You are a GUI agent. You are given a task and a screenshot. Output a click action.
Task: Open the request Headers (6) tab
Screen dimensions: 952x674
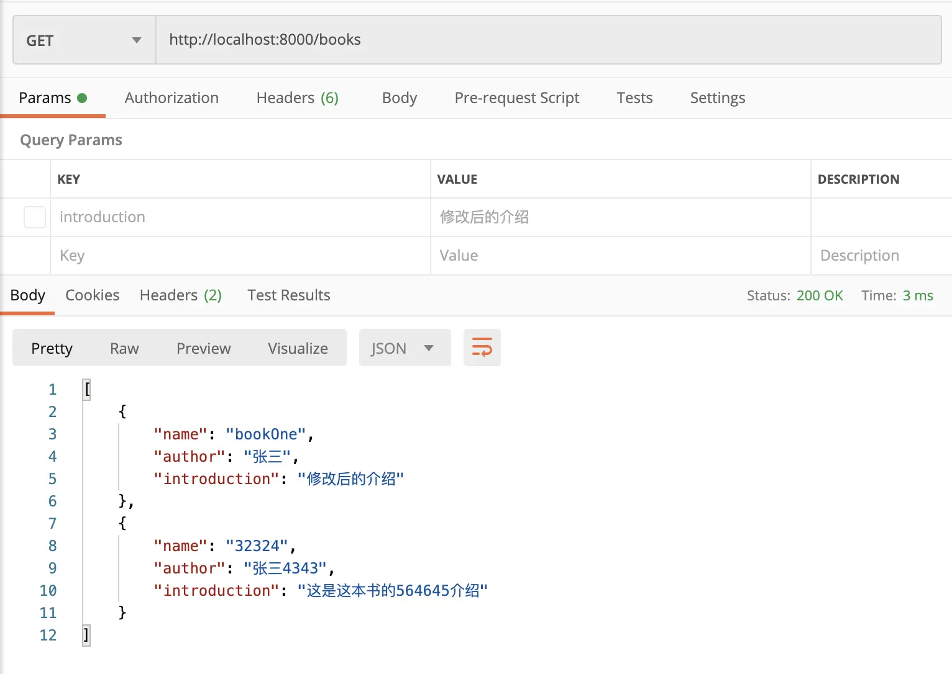click(x=297, y=98)
